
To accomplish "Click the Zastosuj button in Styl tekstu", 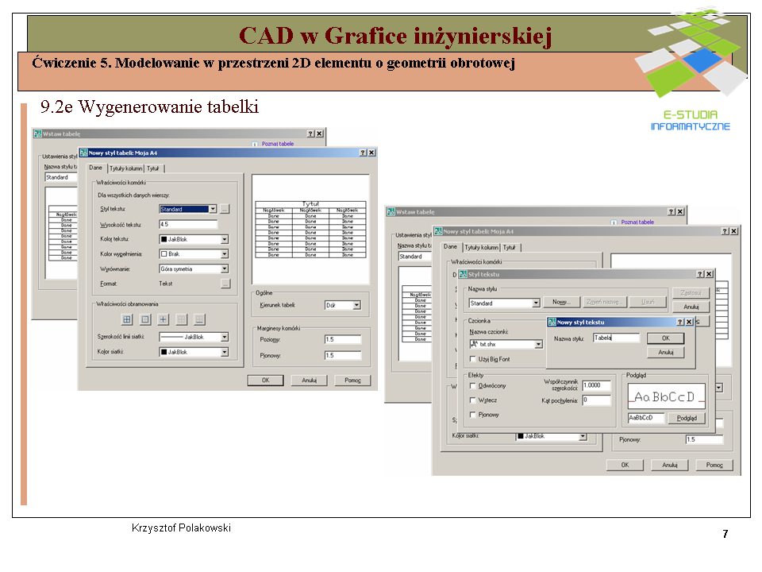I will pyautogui.click(x=691, y=293).
